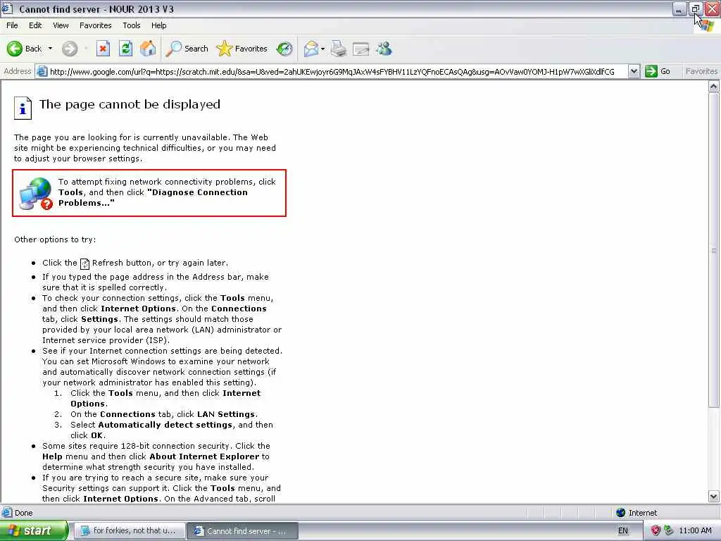Click the IE icon in title bar
This screenshot has height=541, width=721.
(x=7, y=8)
